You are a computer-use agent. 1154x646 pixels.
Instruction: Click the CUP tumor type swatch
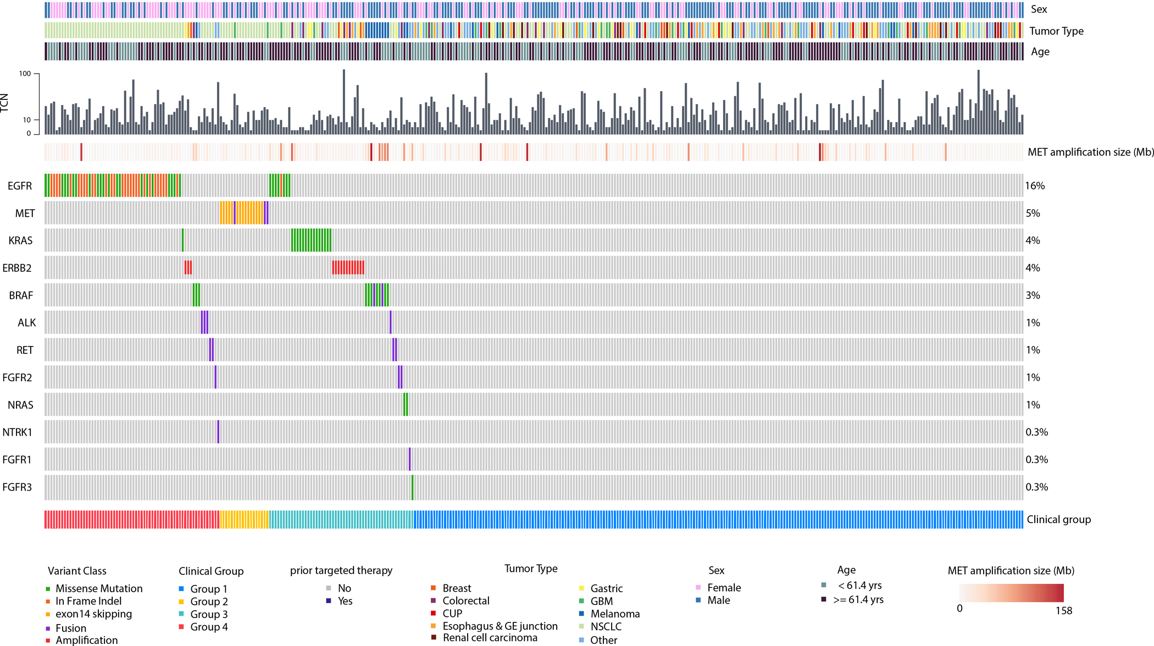click(434, 614)
